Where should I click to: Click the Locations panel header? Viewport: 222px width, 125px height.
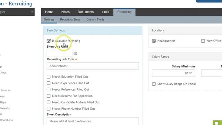click(185, 30)
